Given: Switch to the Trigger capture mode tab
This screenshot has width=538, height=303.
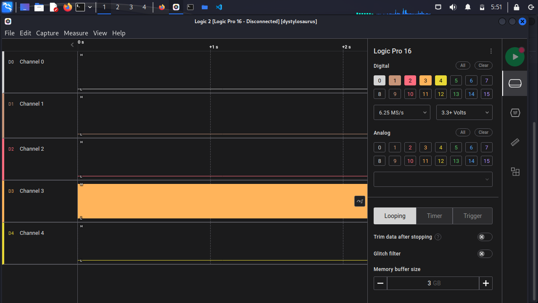Looking at the screenshot, I should pyautogui.click(x=472, y=216).
